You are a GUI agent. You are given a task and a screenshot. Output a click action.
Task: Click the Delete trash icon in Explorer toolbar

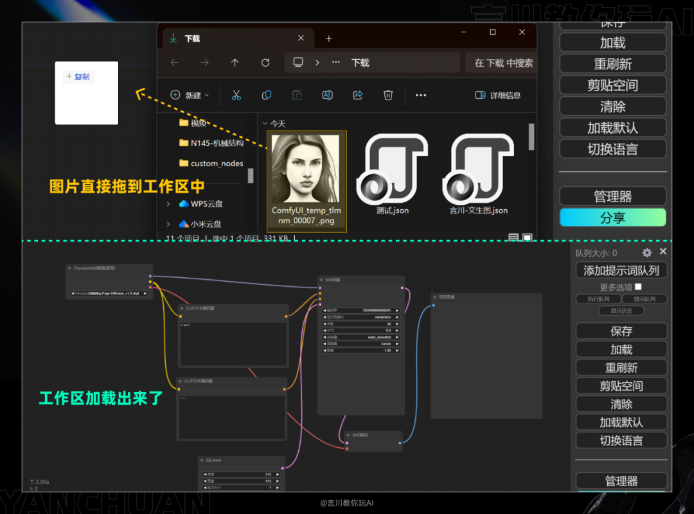coord(388,95)
